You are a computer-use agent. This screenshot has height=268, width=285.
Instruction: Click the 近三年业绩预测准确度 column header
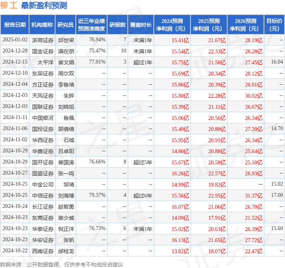(x=91, y=25)
